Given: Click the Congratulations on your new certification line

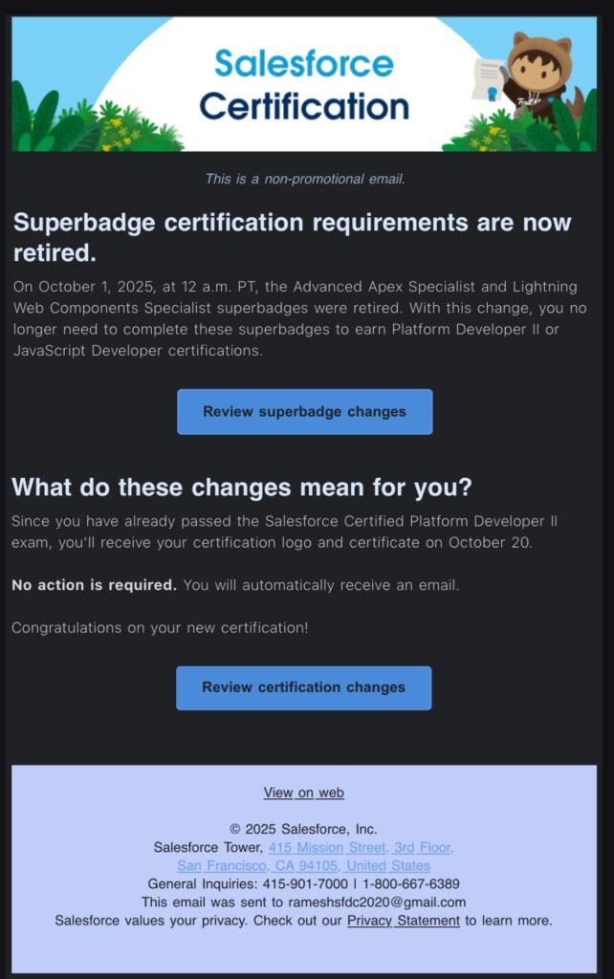Looking at the screenshot, I should (x=159, y=628).
